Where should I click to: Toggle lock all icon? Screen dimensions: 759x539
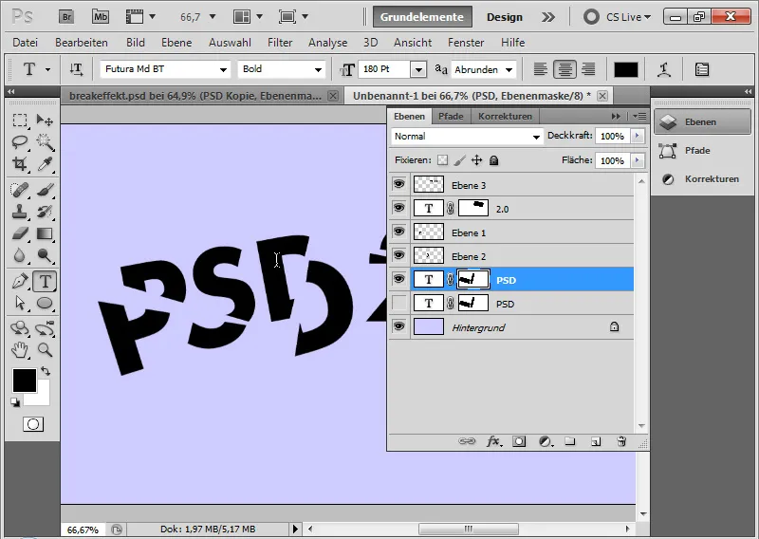(x=493, y=159)
